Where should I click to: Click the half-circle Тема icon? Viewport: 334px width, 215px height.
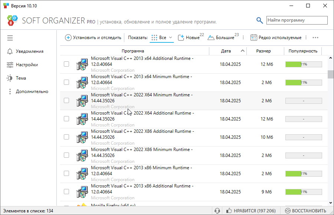pyautogui.click(x=10, y=78)
